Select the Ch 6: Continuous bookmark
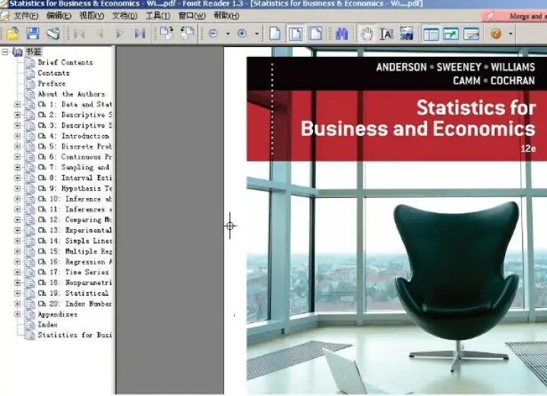The width and height of the screenshot is (547, 396). pyautogui.click(x=74, y=157)
